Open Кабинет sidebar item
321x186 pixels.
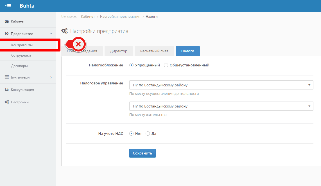click(x=28, y=21)
